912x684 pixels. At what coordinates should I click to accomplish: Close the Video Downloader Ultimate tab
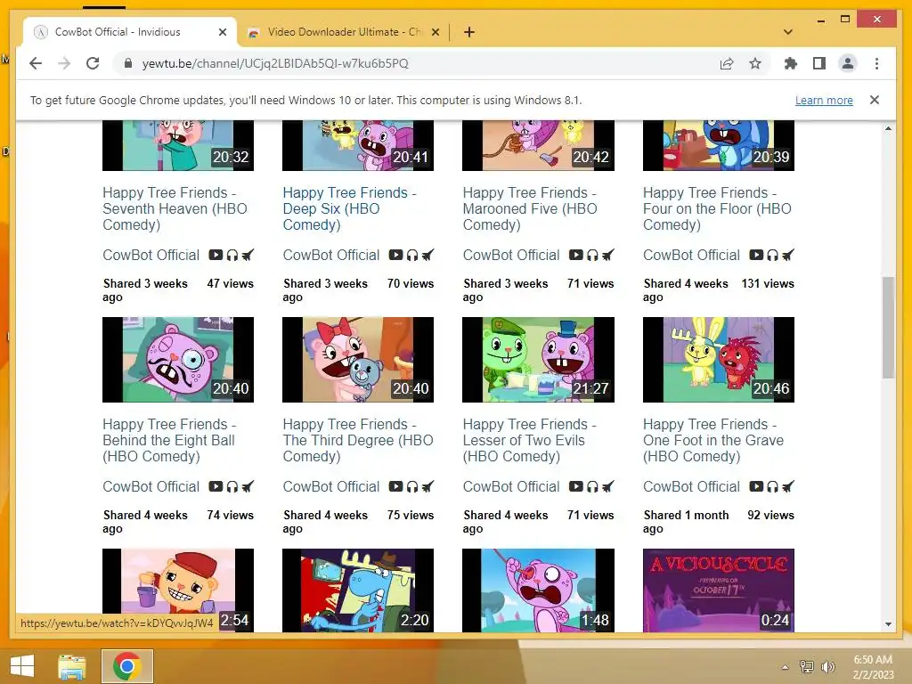click(x=435, y=32)
